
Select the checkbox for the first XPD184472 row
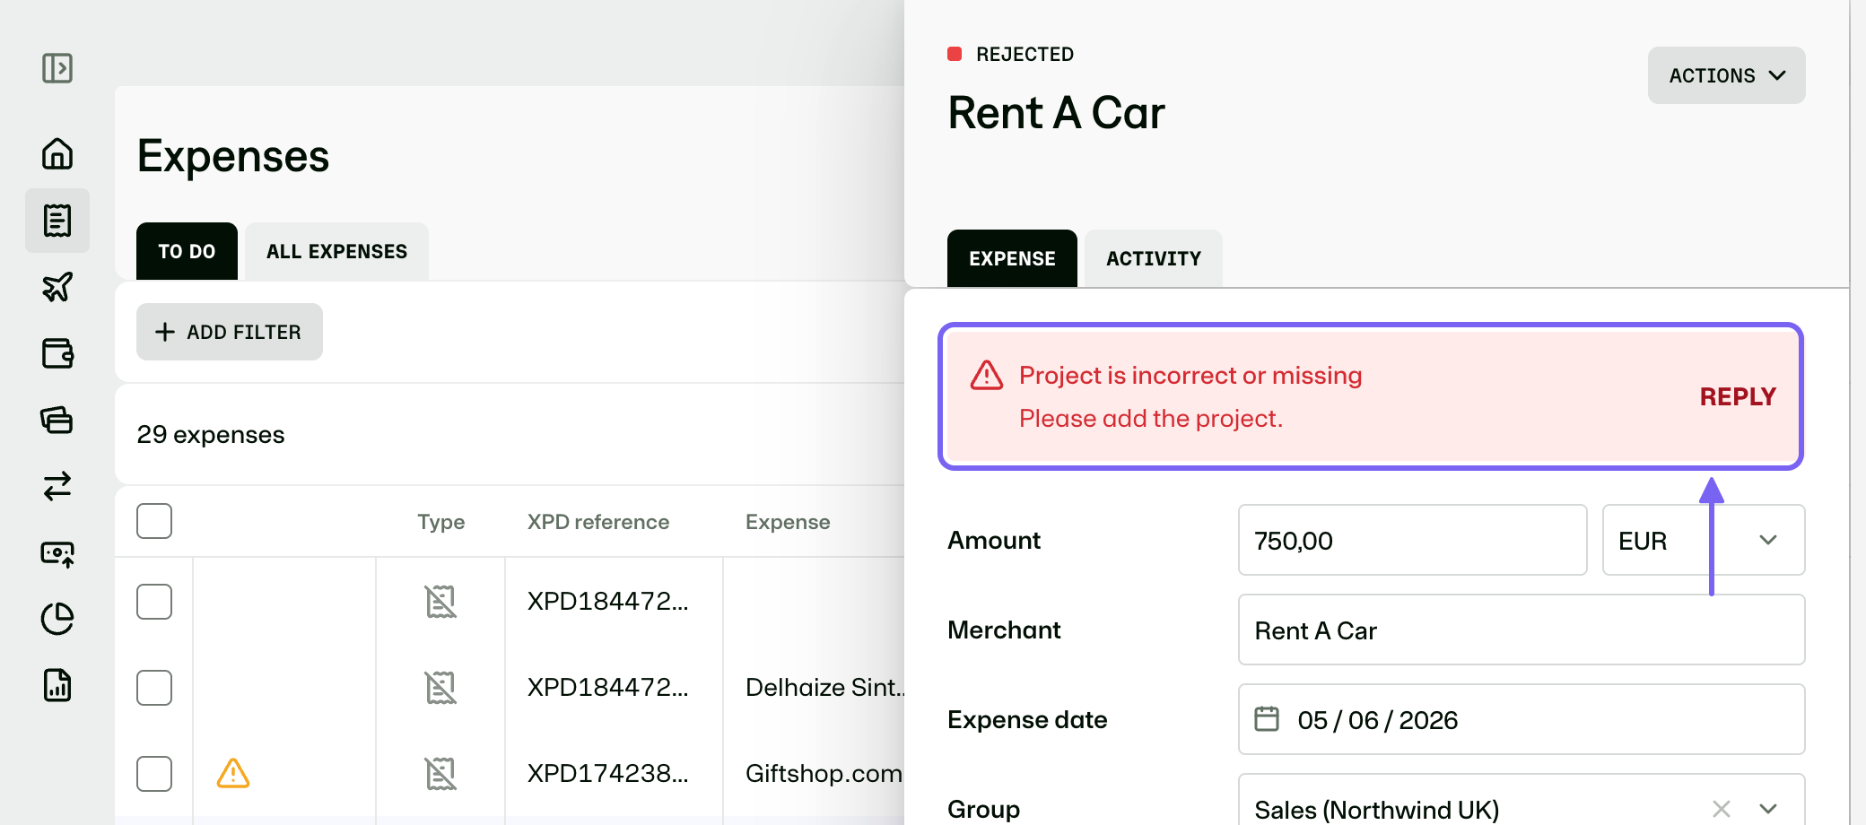(x=154, y=602)
